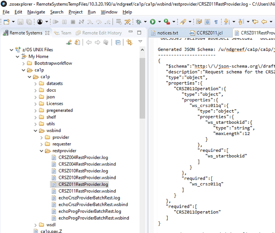This screenshot has width=275, height=233.
Task: Click the Collapse All icon in Remote Systems view
Action: 118,43
